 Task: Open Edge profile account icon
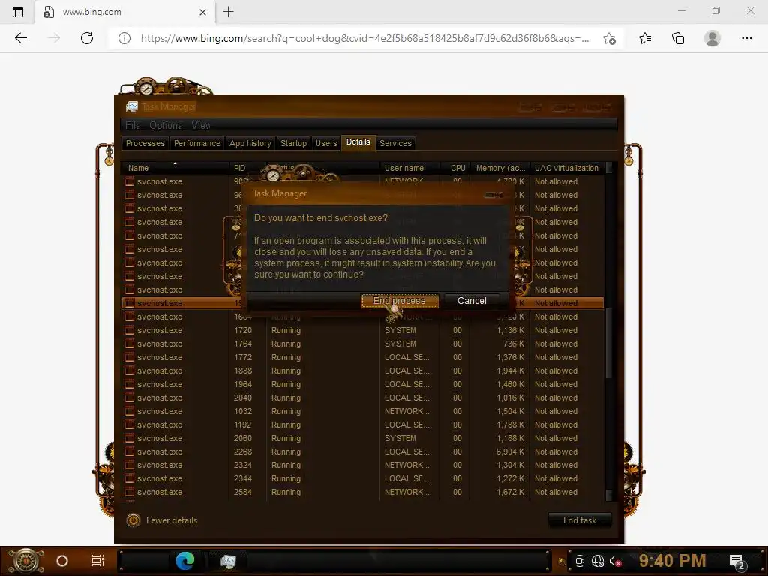click(712, 38)
